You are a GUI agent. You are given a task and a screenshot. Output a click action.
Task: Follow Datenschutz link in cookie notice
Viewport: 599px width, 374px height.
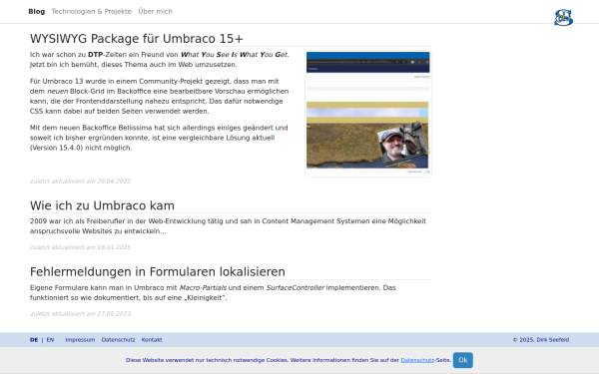[417, 360]
